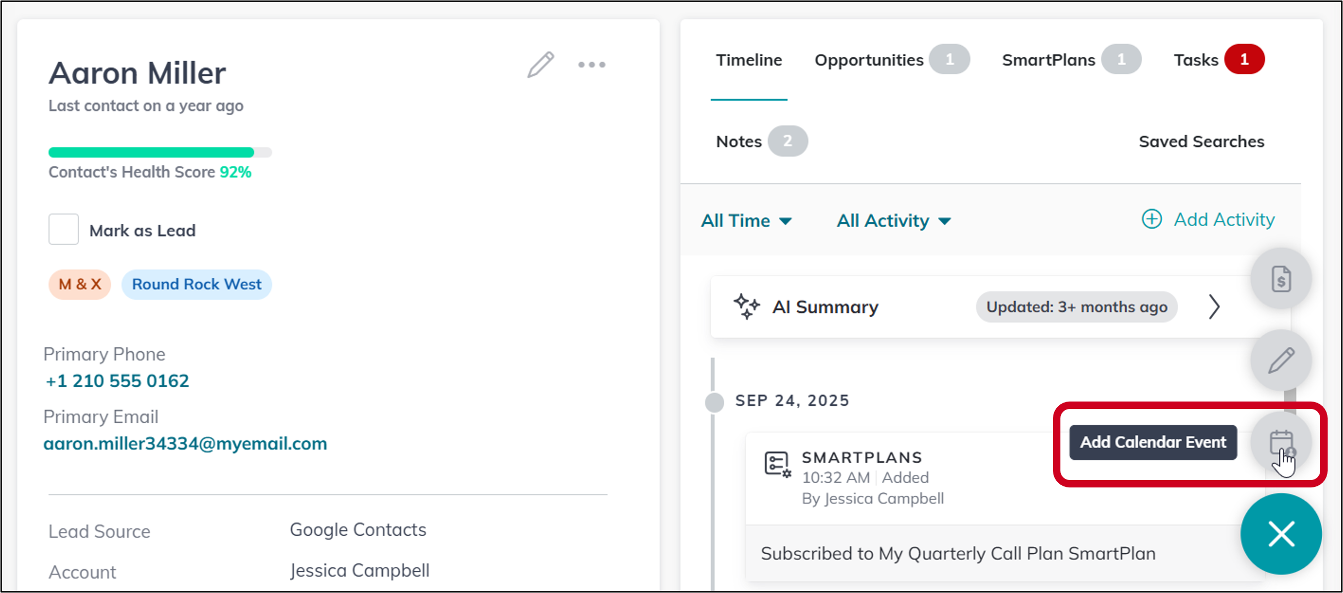Open the All Time filter dropdown
The image size is (1343, 593).
[745, 221]
